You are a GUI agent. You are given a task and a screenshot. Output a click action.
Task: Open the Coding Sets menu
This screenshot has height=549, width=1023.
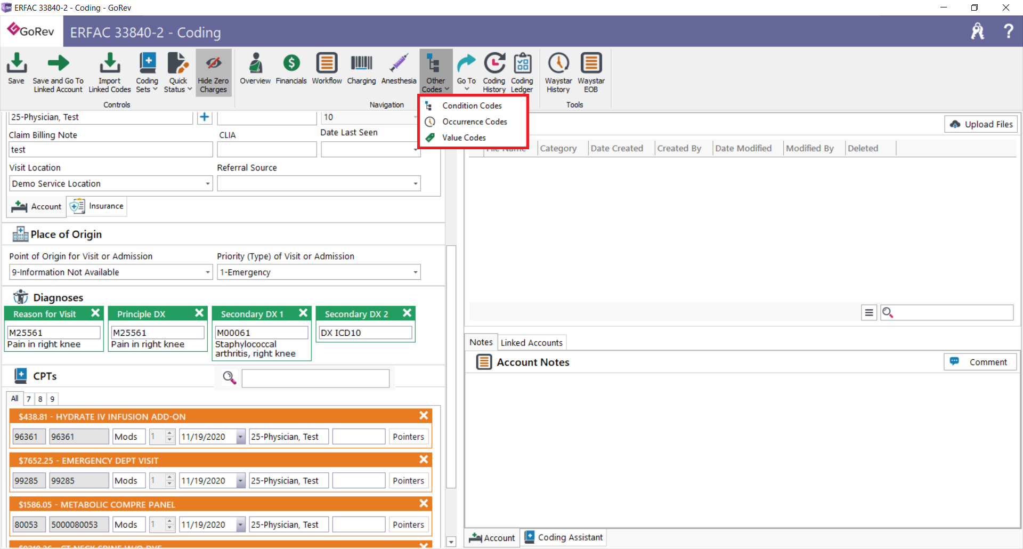click(x=147, y=72)
